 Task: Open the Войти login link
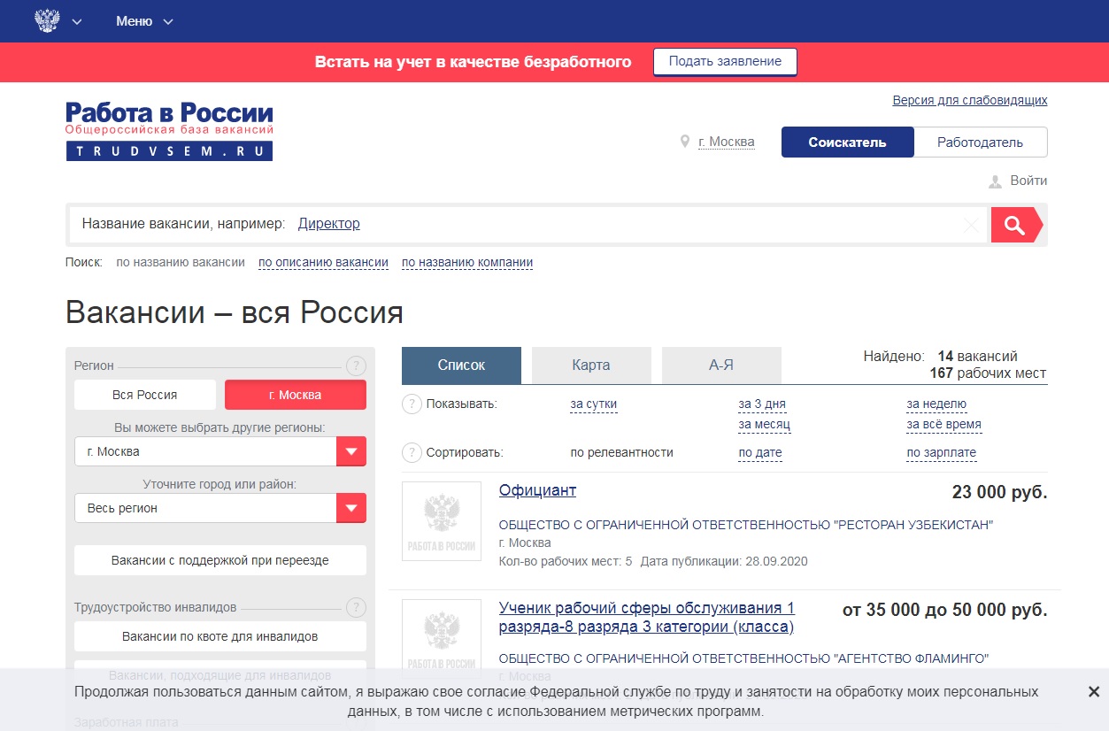(1028, 181)
